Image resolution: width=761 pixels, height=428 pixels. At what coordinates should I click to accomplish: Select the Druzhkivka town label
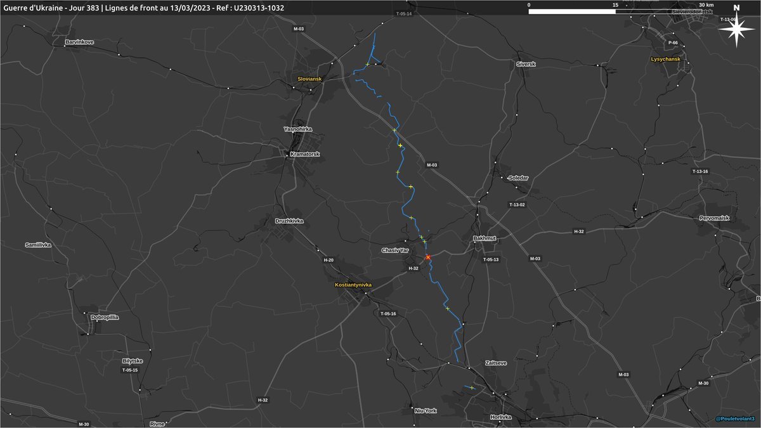[x=289, y=221]
